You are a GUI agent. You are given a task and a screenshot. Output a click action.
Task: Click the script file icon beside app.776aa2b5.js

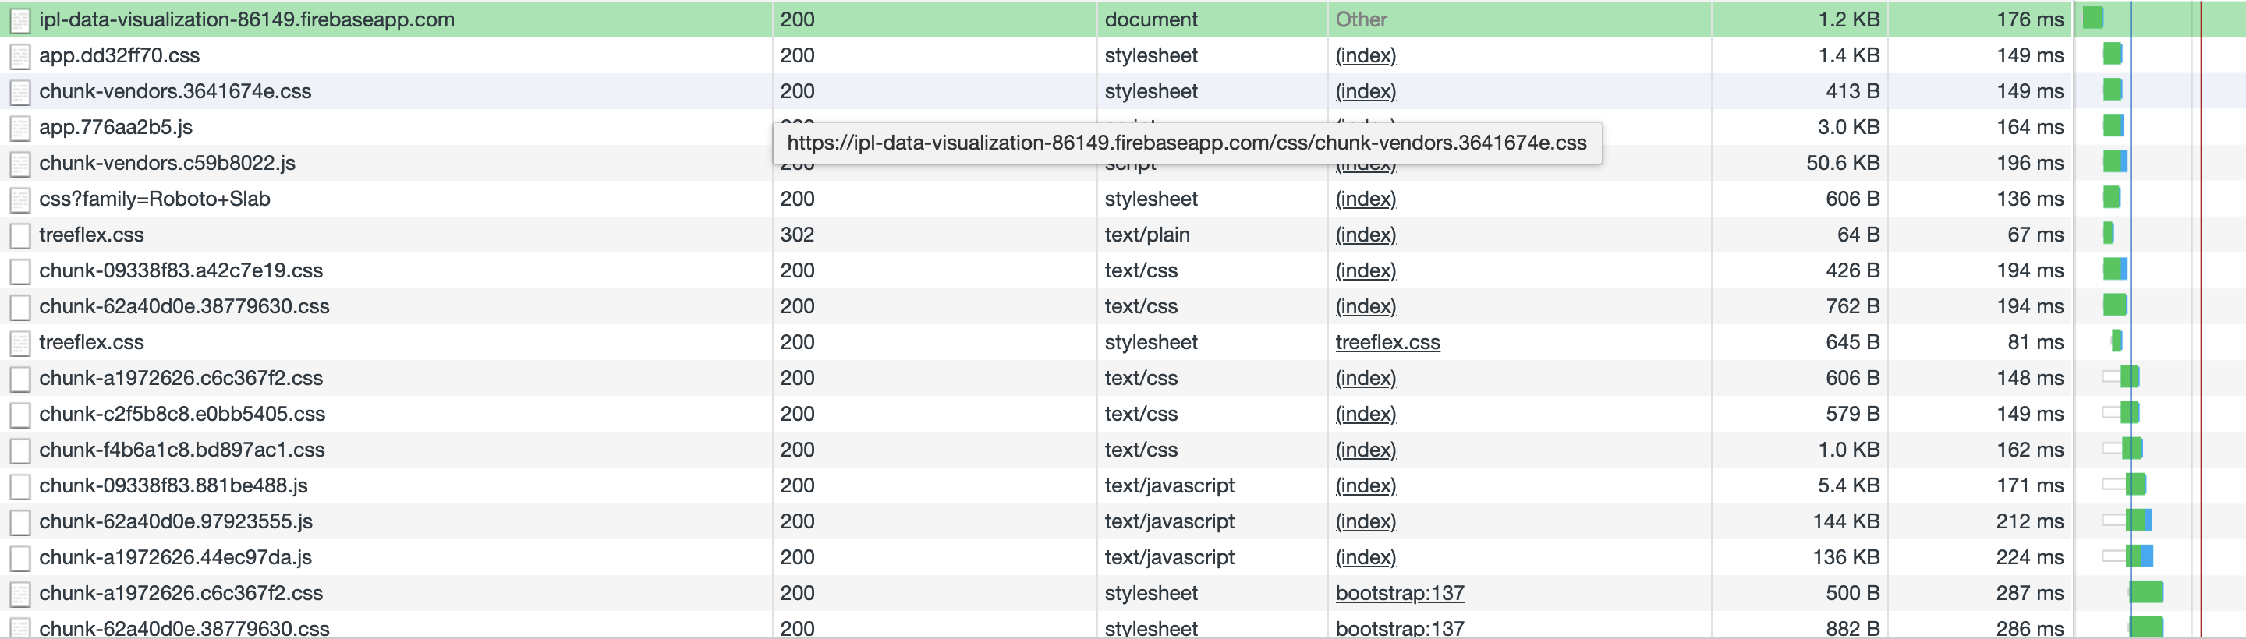[20, 127]
